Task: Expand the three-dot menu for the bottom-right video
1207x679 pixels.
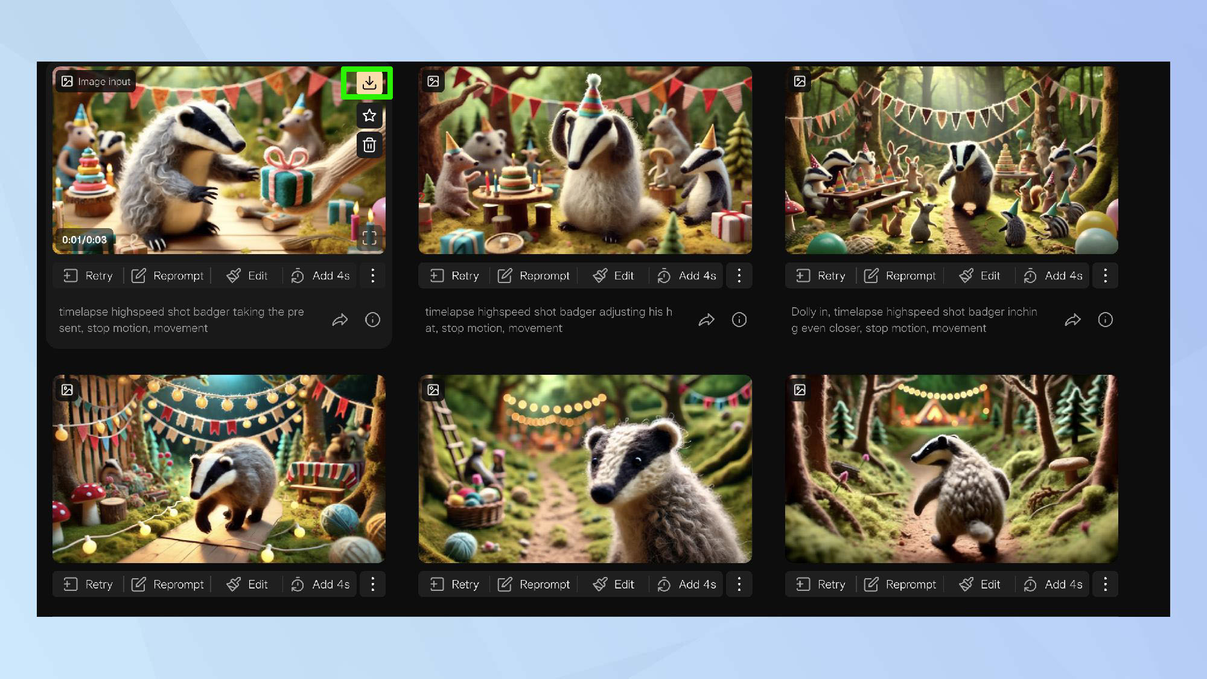Action: click(1105, 584)
